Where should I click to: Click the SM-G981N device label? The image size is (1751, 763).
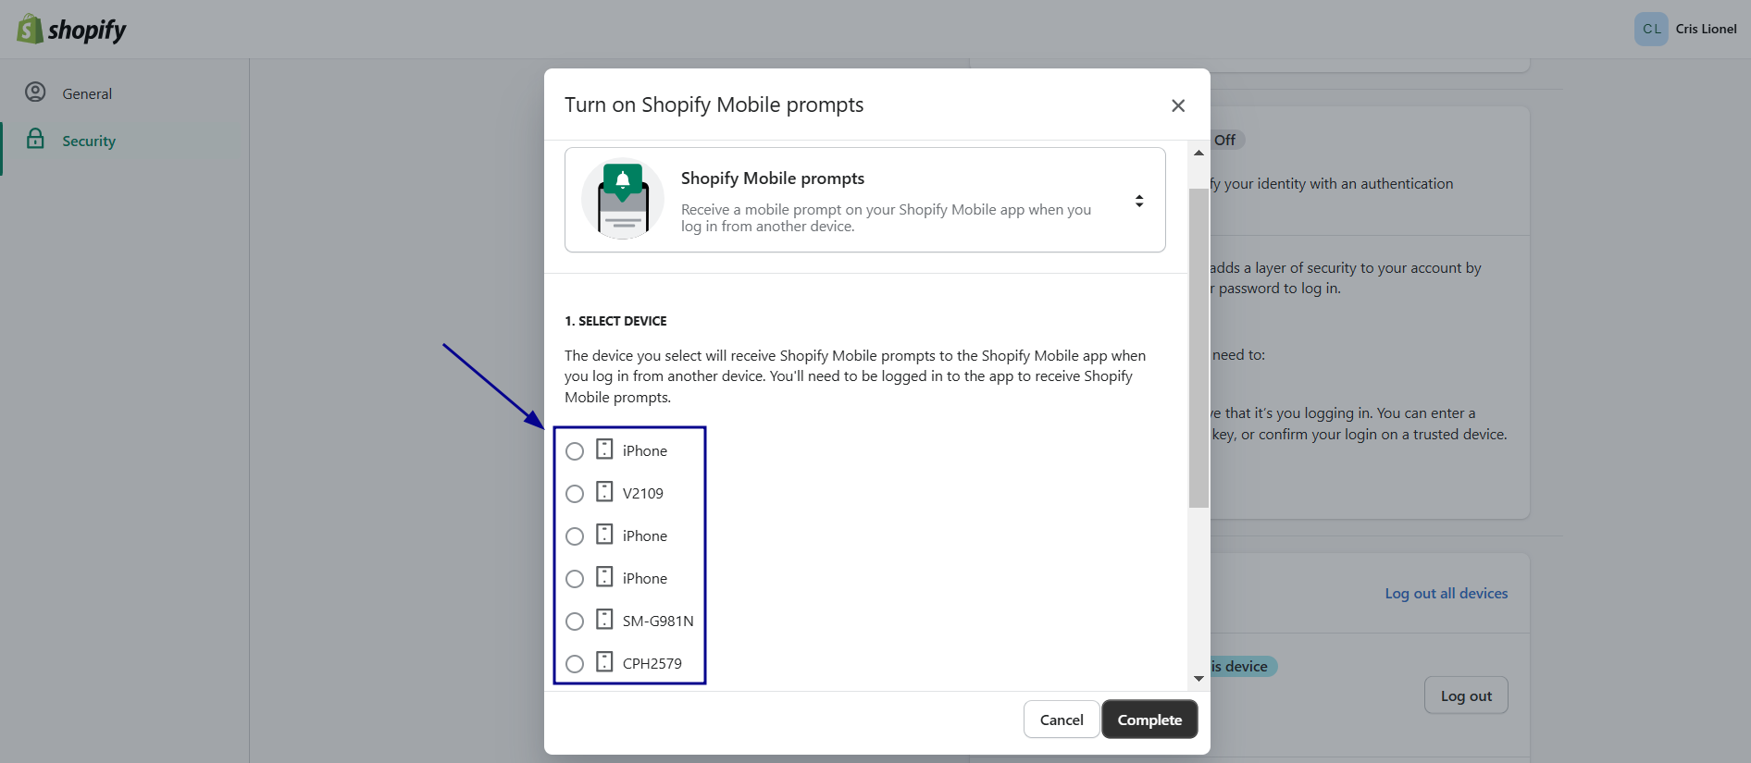(x=658, y=621)
